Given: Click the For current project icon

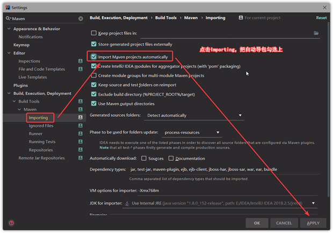Looking at the screenshot, I should click(241, 18).
